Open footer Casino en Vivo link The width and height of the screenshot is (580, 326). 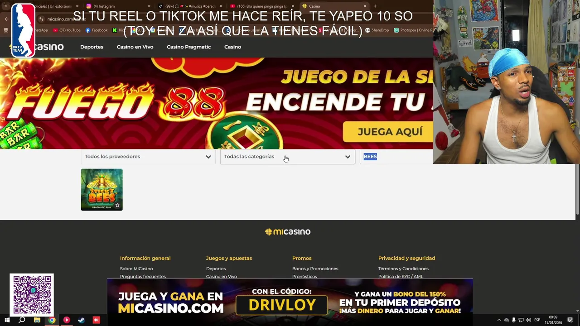[x=221, y=276]
